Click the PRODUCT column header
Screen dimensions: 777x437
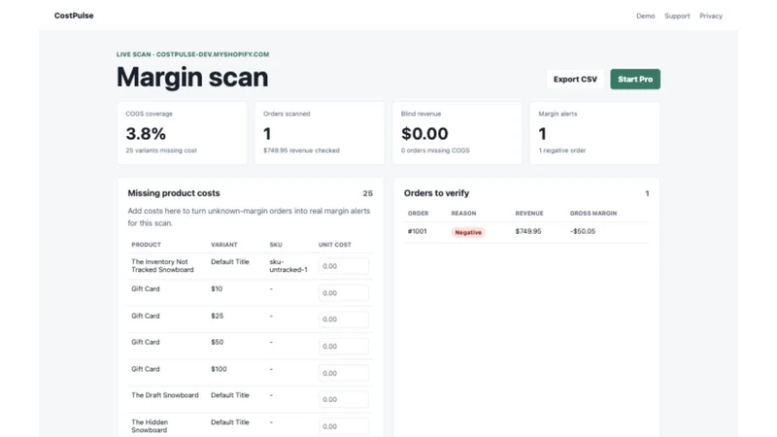click(146, 245)
